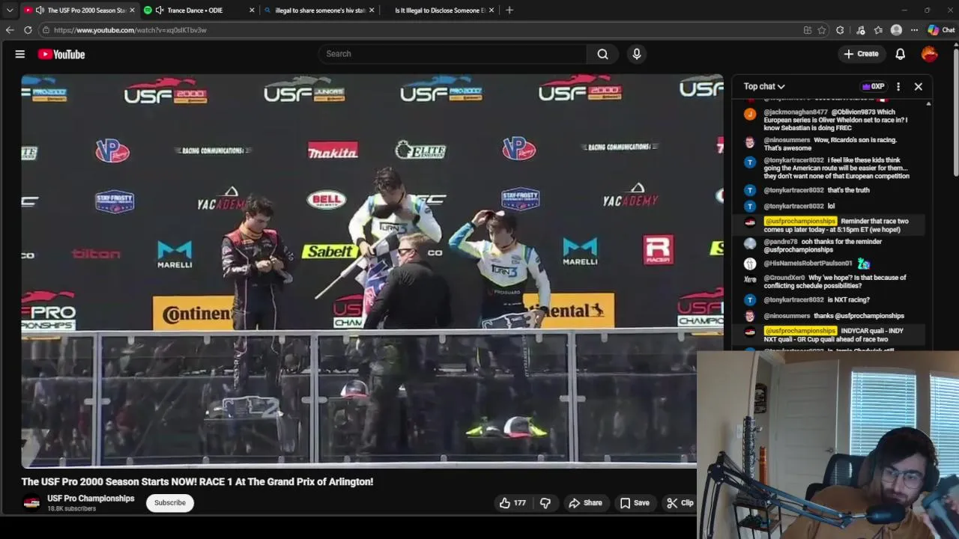The image size is (959, 539).
Task: Click the browser address bar URL
Action: click(130, 30)
